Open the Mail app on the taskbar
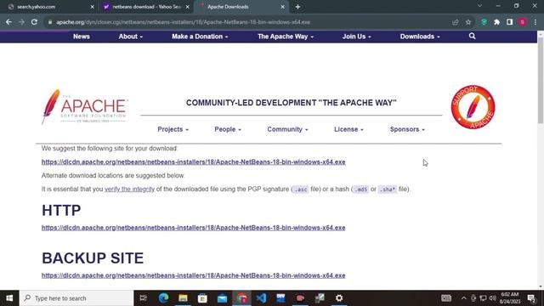Screen dimensions: 544x306 pos(223,298)
